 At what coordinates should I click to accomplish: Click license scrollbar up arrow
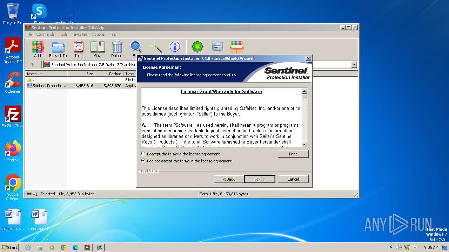pos(304,91)
